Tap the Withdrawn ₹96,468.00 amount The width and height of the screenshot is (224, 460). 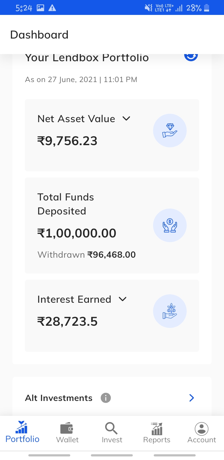pyautogui.click(x=111, y=255)
